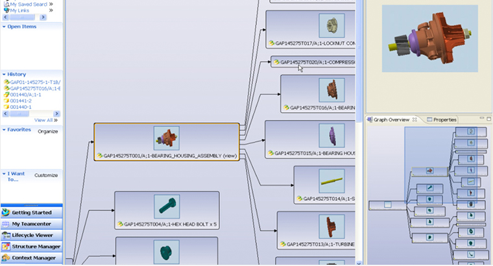493x266 pixels.
Task: Collapse the History section
Action: click(x=4, y=75)
